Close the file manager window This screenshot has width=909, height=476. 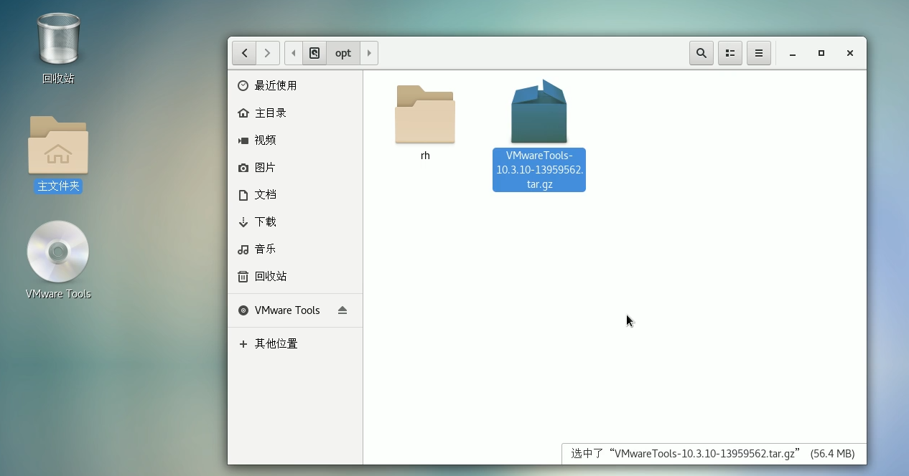[850, 53]
